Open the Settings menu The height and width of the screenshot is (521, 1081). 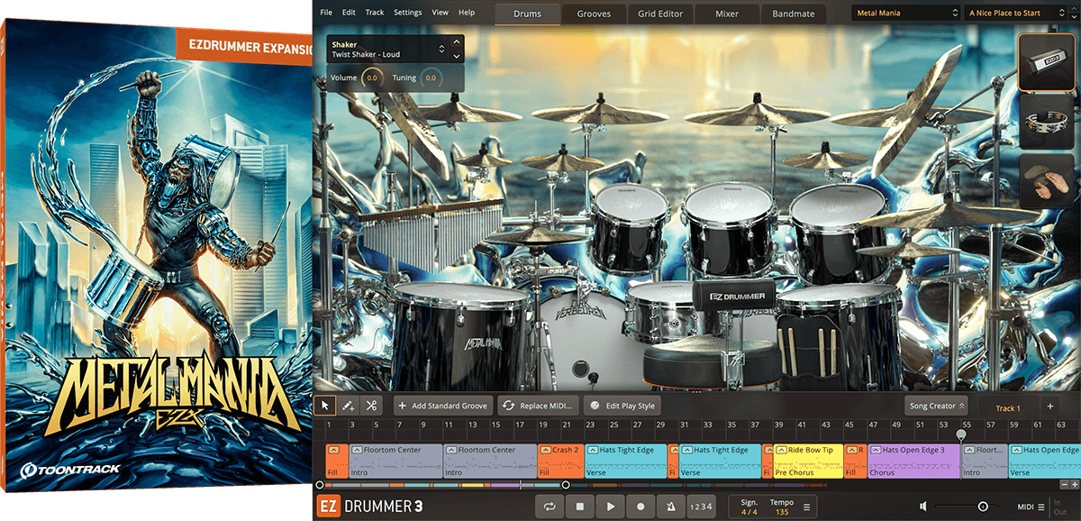click(x=407, y=13)
